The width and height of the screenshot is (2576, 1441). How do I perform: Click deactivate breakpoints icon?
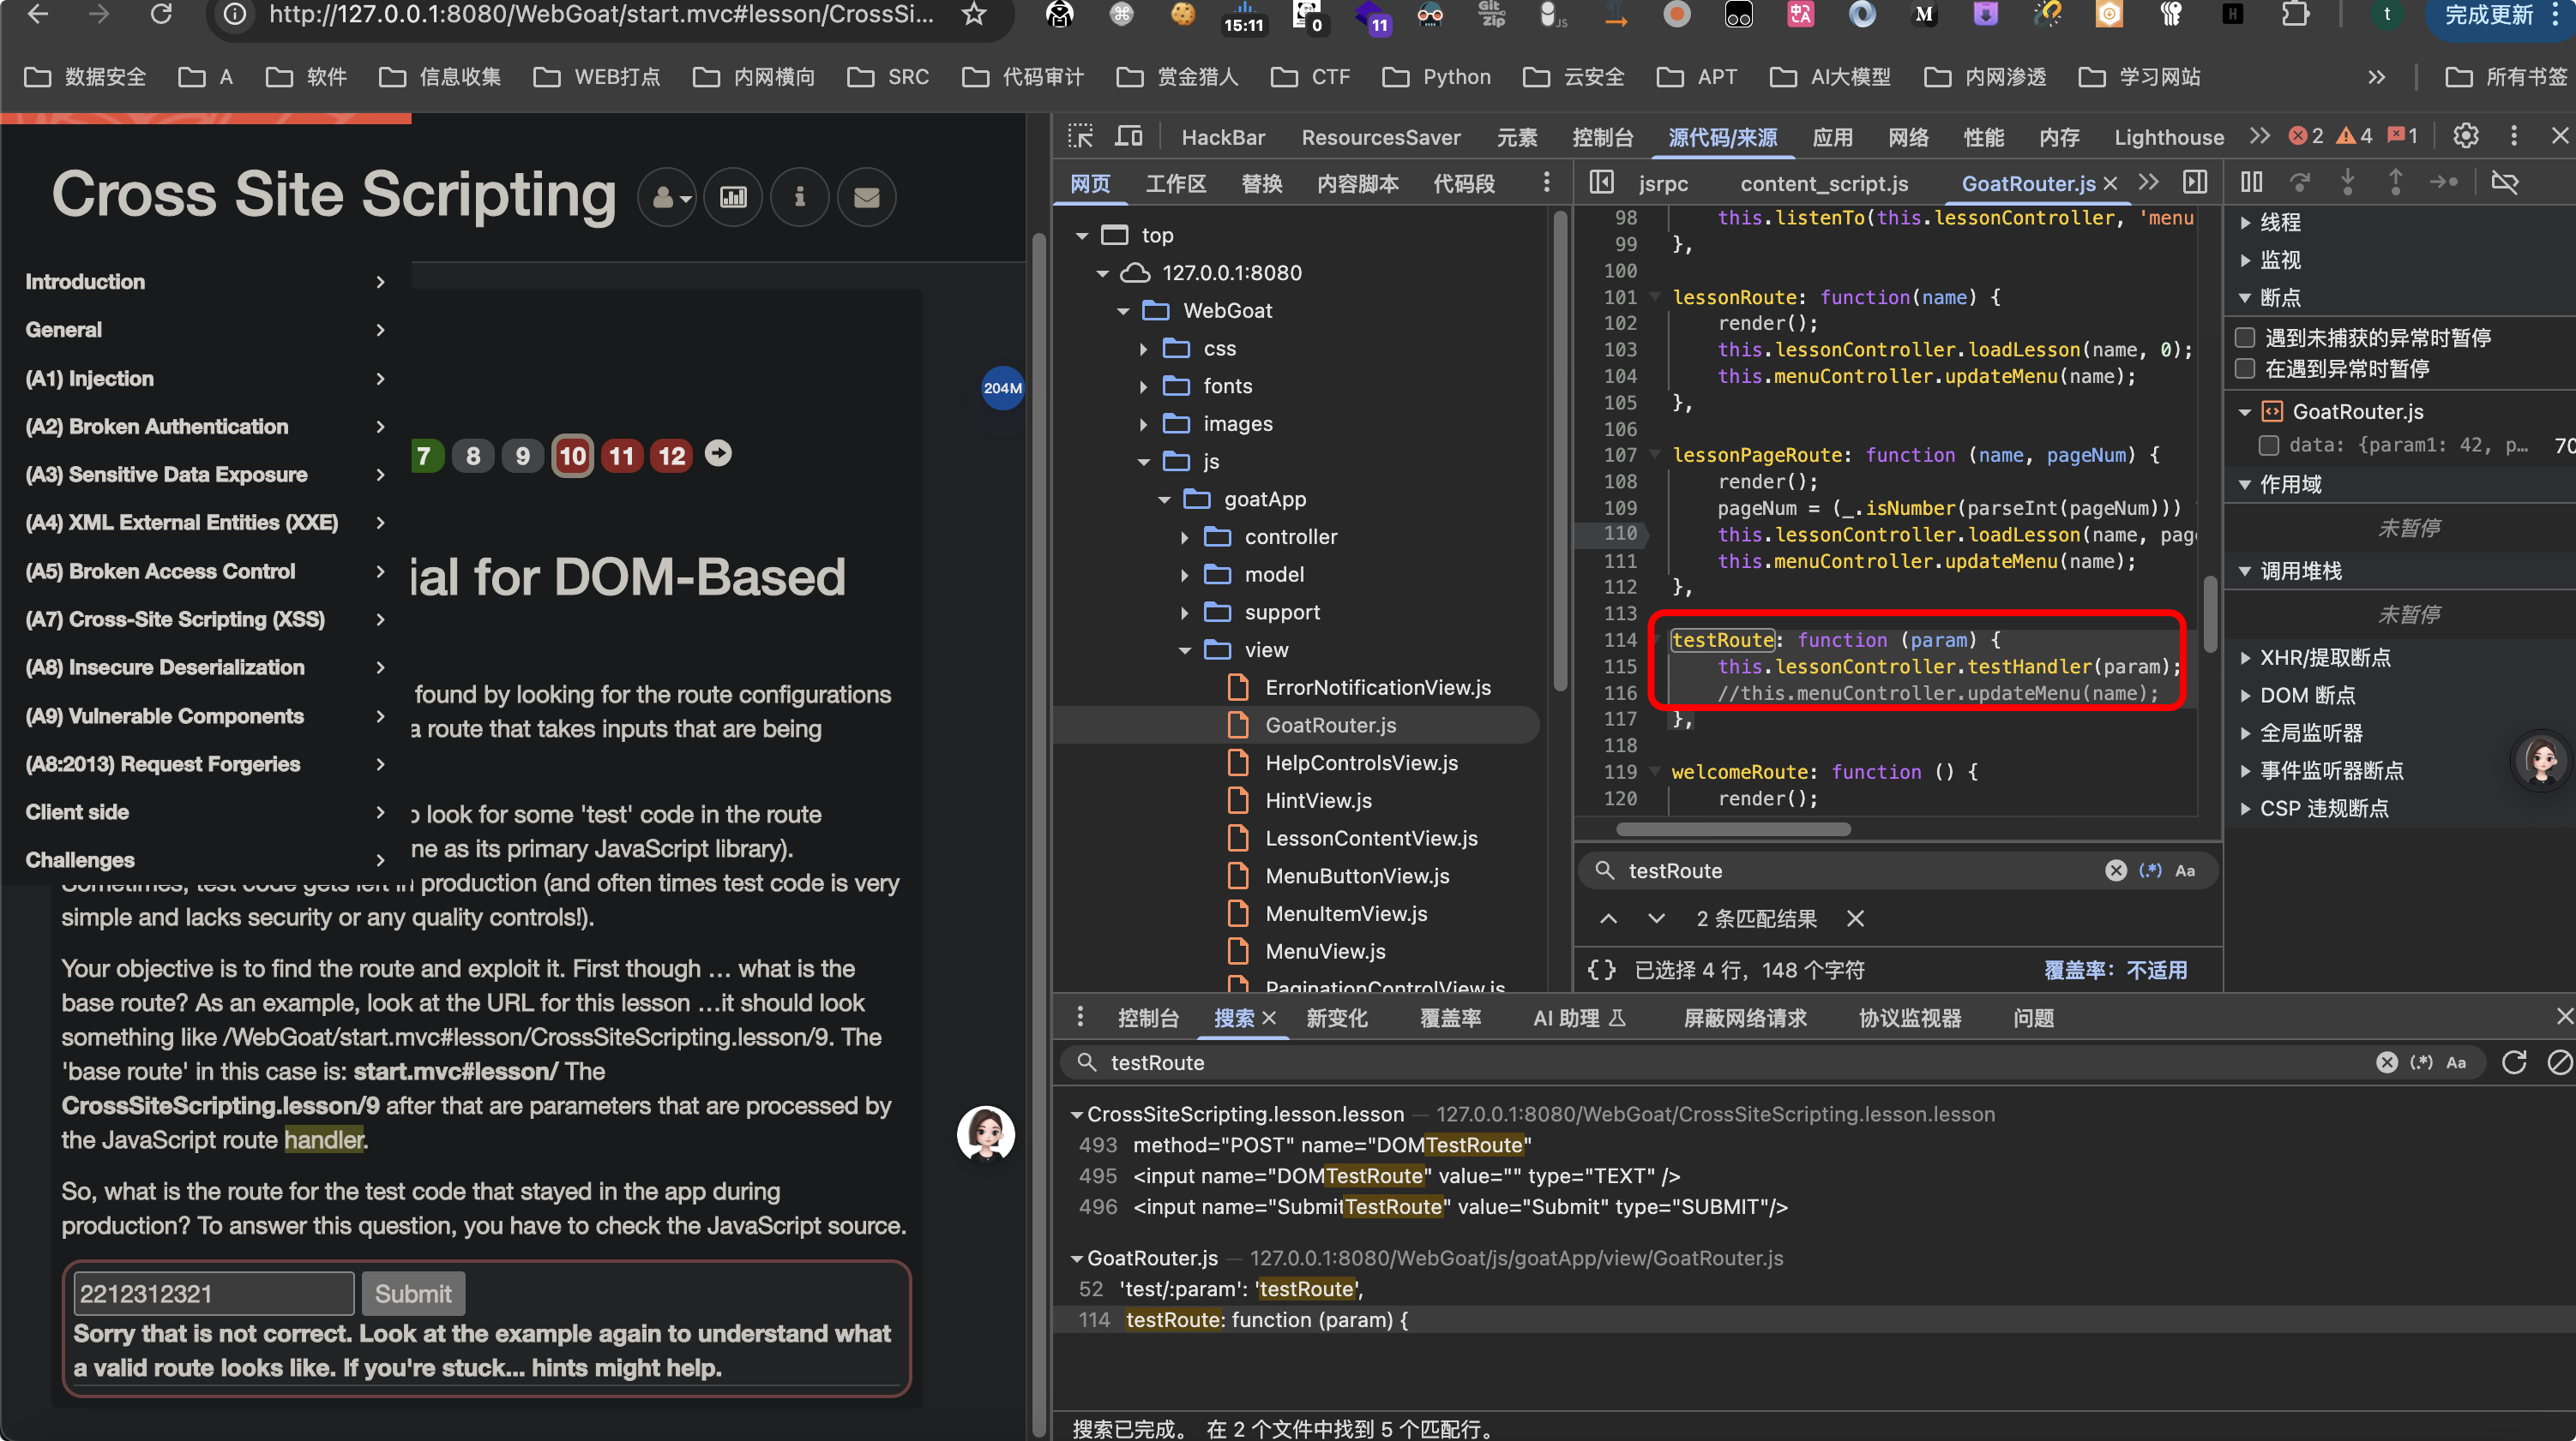[2504, 182]
